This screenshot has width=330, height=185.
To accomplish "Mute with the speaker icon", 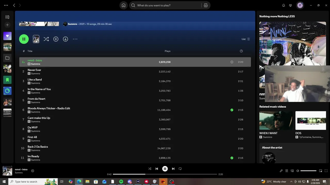I will (x=298, y=171).
